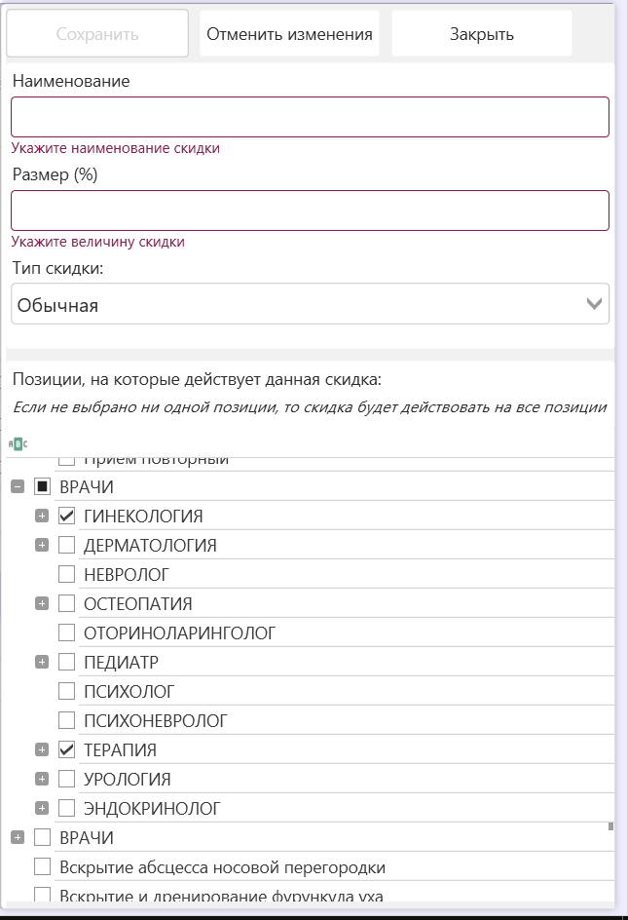Expand the ОСТЕОПАТИЯ node
The width and height of the screenshot is (628, 920).
tap(42, 603)
